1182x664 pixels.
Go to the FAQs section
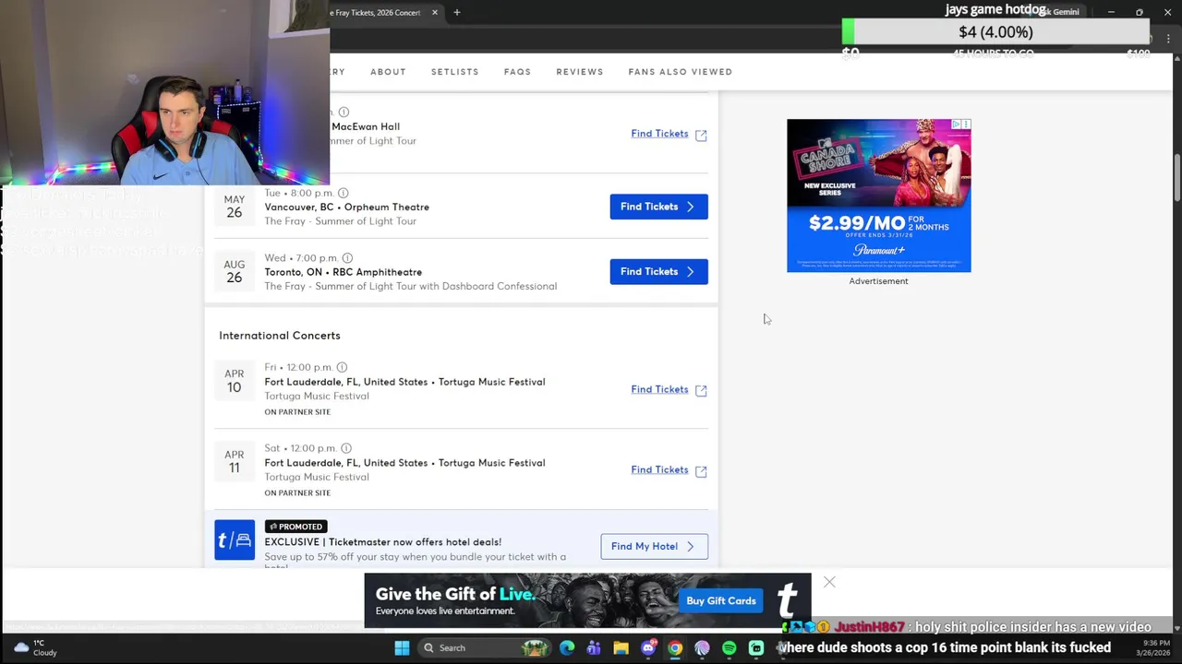click(517, 72)
